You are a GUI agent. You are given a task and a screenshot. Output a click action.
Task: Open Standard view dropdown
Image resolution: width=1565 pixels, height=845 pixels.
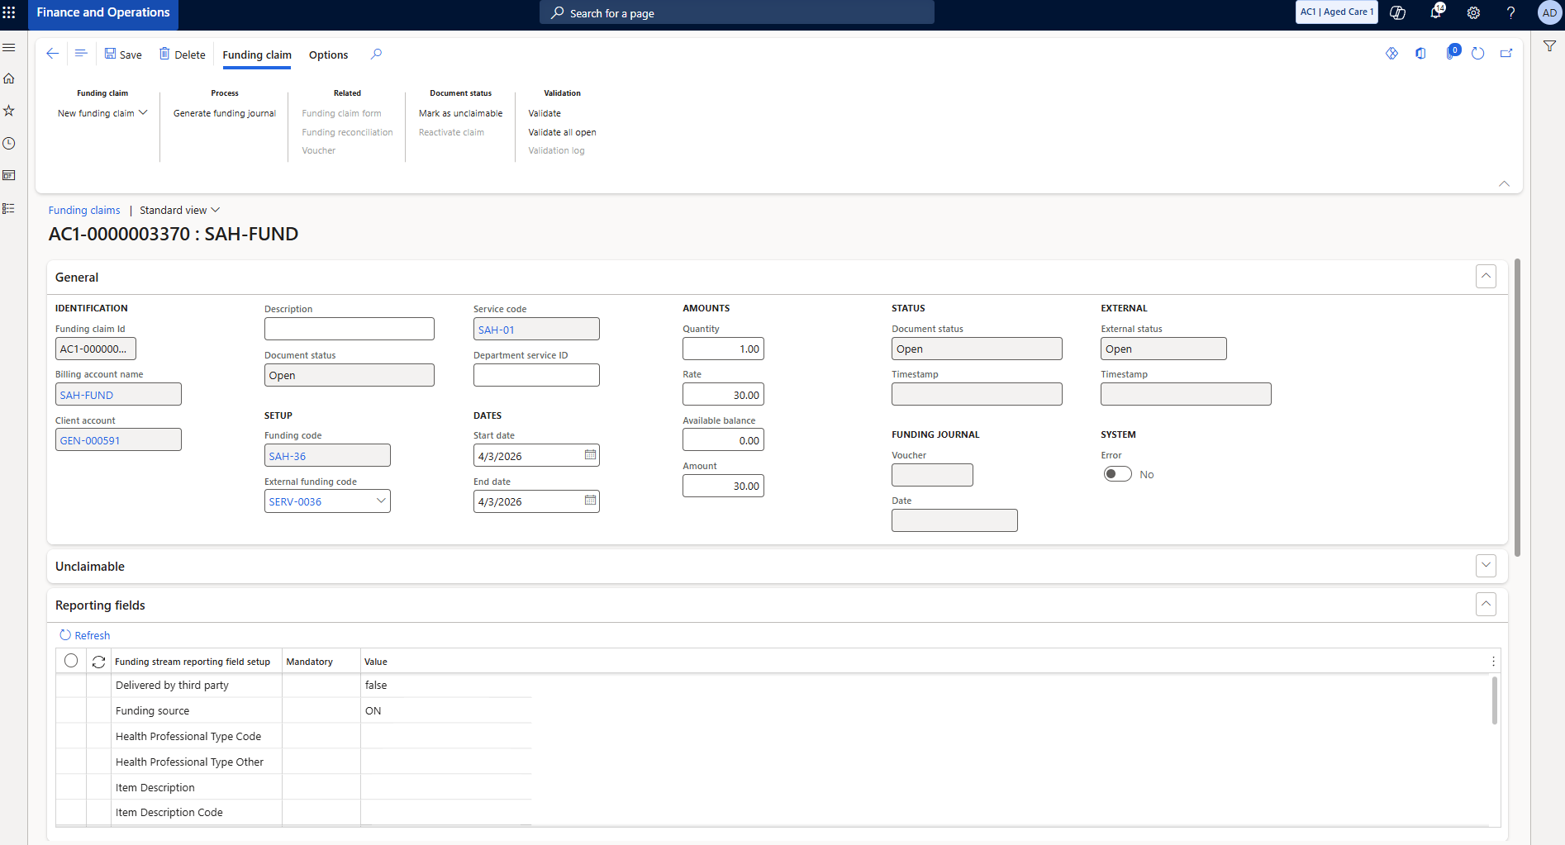pos(179,211)
